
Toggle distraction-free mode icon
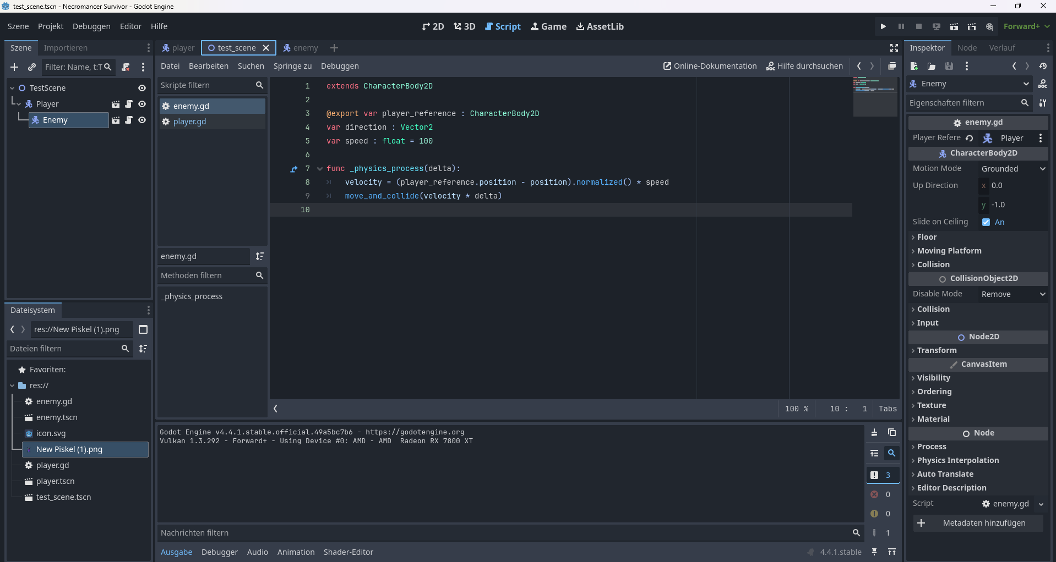(x=894, y=48)
